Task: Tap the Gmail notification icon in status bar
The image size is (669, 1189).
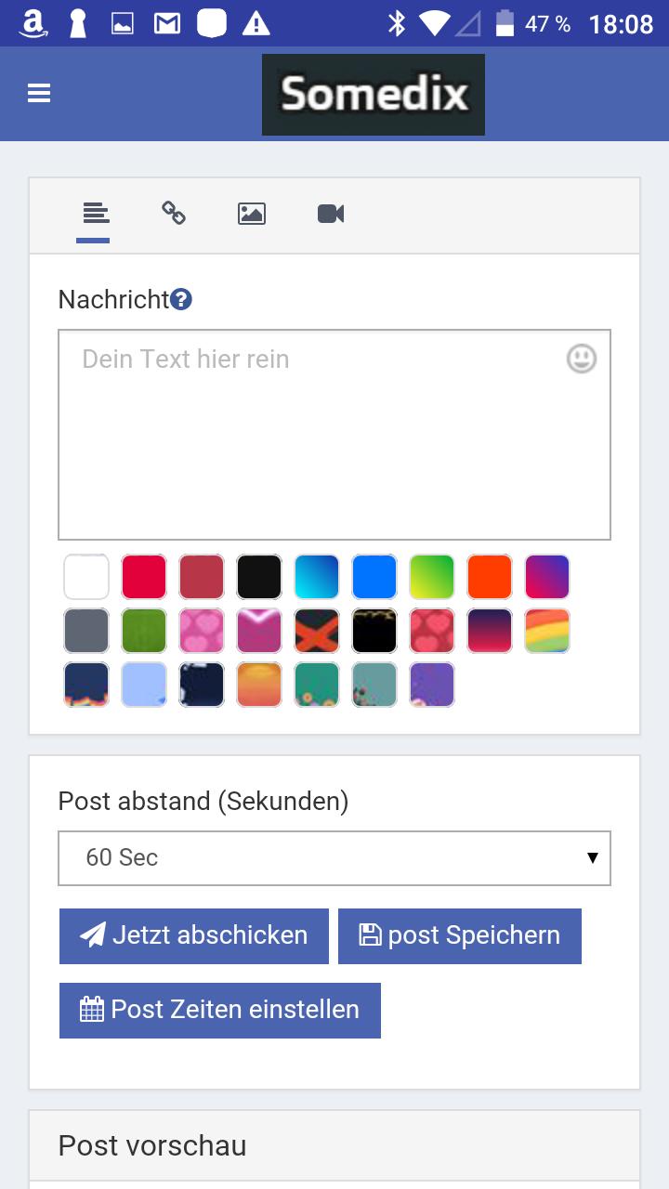Action: (167, 23)
